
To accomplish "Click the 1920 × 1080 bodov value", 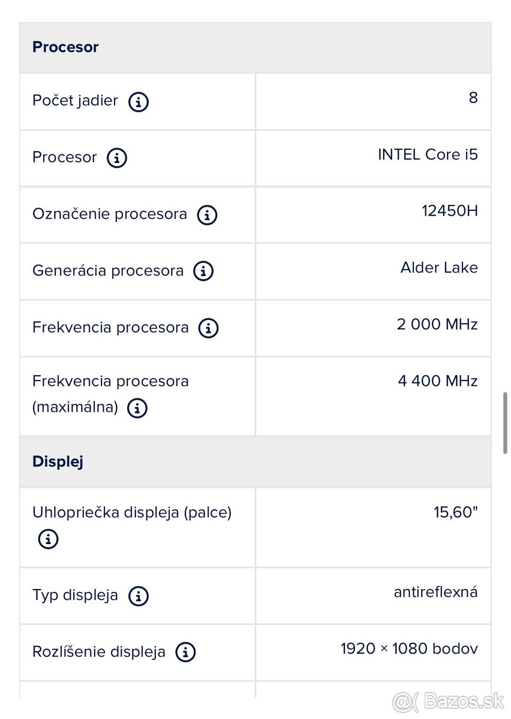I will 409,649.
